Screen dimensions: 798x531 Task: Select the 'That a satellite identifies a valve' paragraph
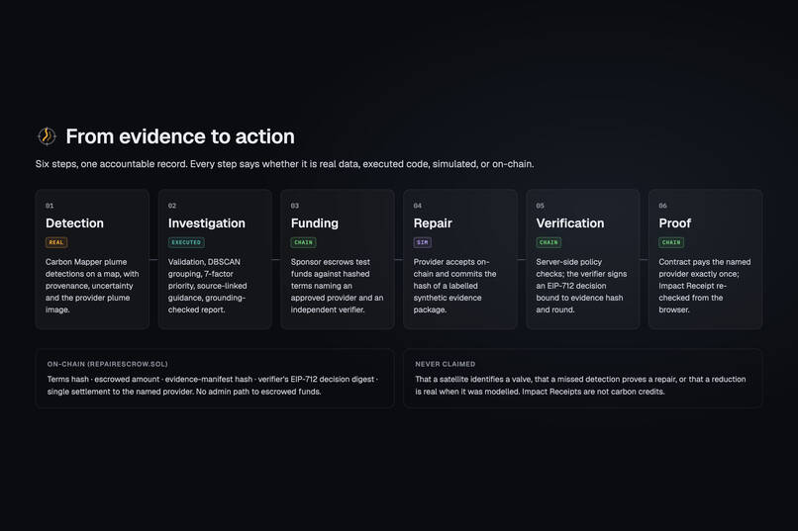pyautogui.click(x=580, y=386)
